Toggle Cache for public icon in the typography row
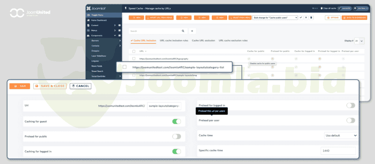This screenshot has height=164, width=375. coord(249,59)
